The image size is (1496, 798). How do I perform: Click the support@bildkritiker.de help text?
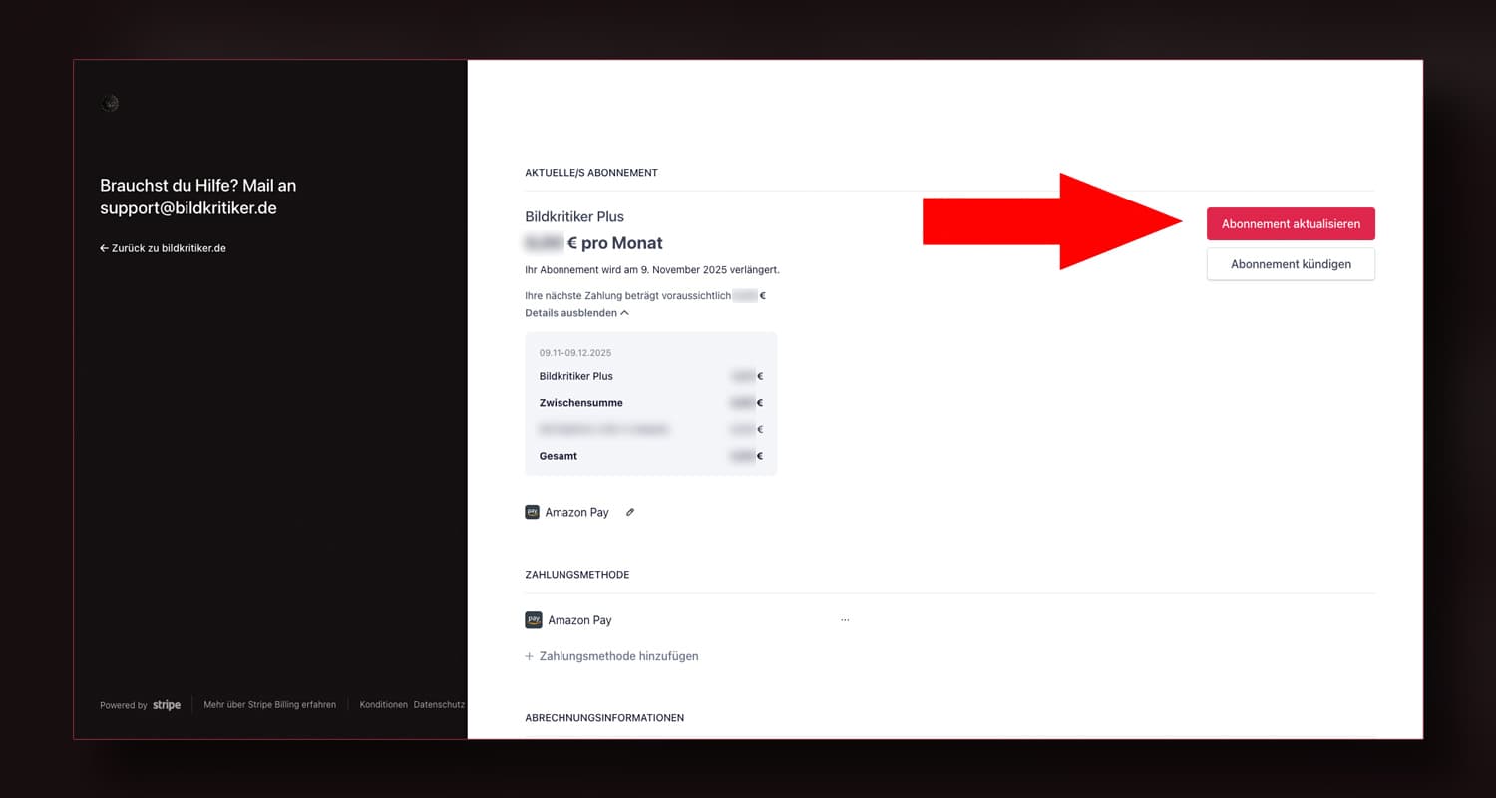[x=188, y=208]
